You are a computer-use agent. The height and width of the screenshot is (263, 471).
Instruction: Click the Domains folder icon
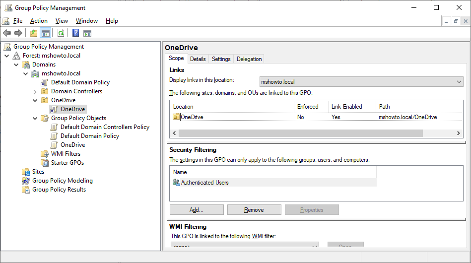pyautogui.click(x=26, y=65)
